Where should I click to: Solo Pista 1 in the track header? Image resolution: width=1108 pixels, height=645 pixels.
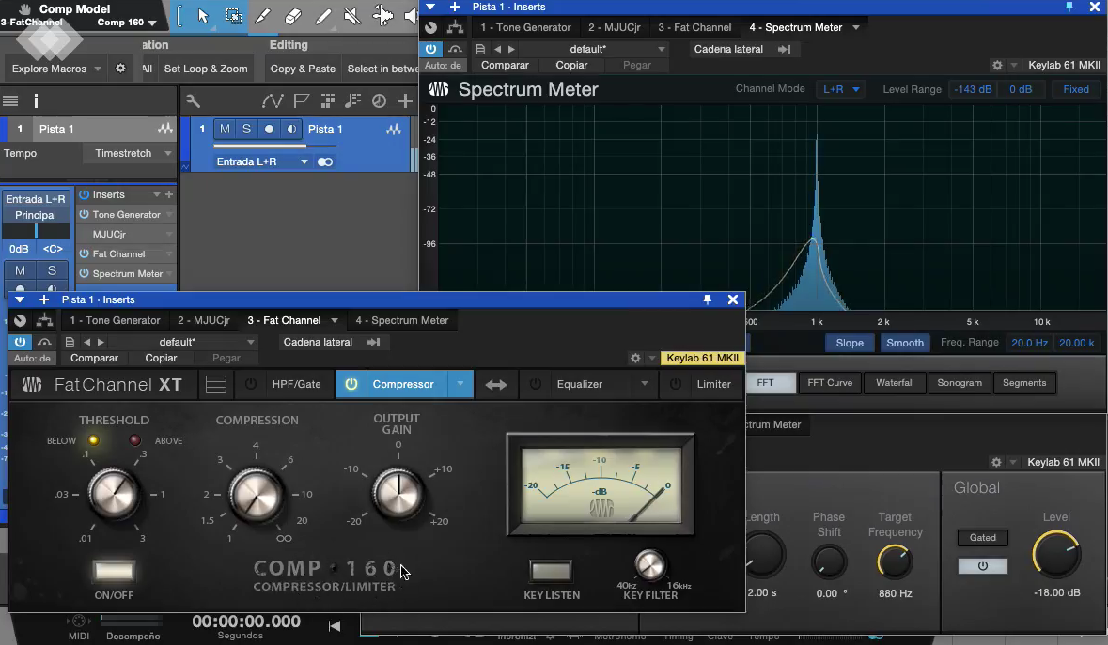pyautogui.click(x=246, y=130)
